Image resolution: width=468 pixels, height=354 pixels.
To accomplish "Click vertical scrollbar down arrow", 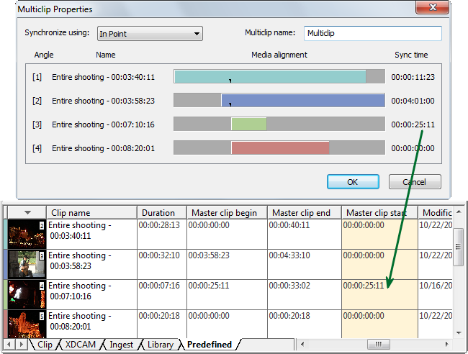I will 459,333.
